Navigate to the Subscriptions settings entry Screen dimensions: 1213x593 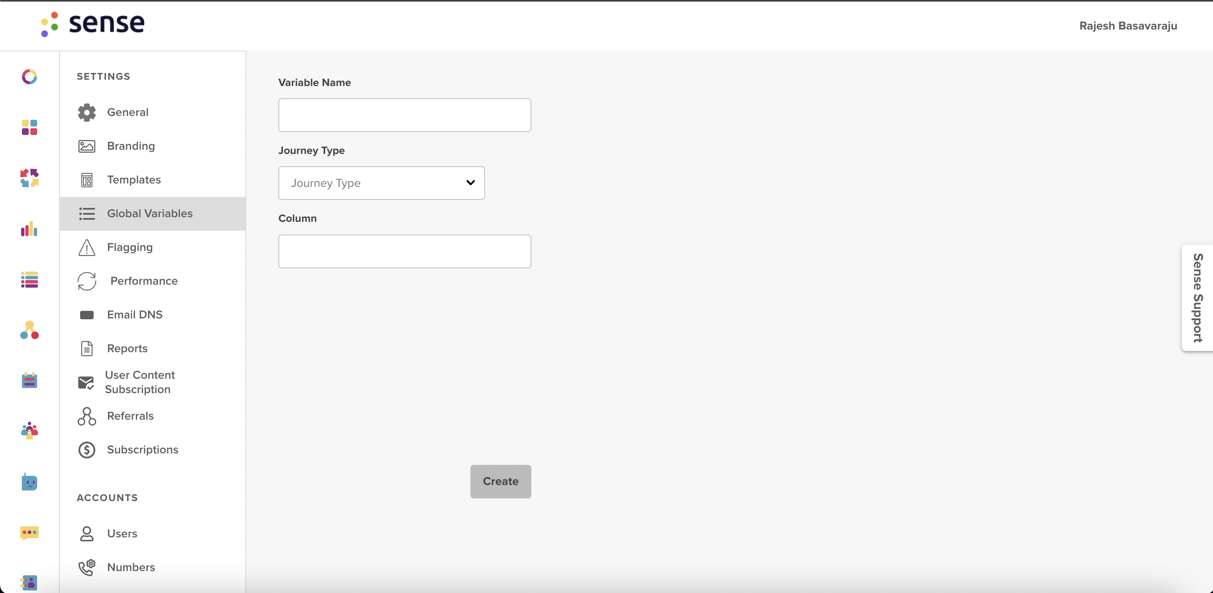coord(142,450)
